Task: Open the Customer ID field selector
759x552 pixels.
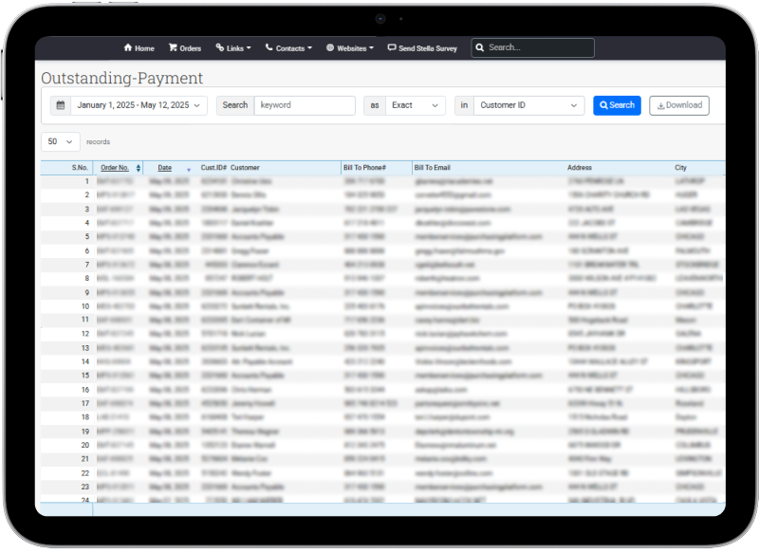Action: tap(529, 105)
